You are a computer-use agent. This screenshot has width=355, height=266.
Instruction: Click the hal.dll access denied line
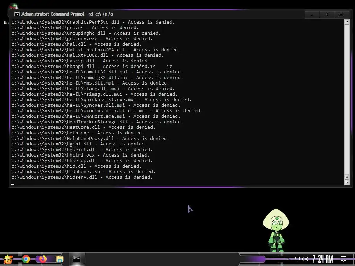77,44
